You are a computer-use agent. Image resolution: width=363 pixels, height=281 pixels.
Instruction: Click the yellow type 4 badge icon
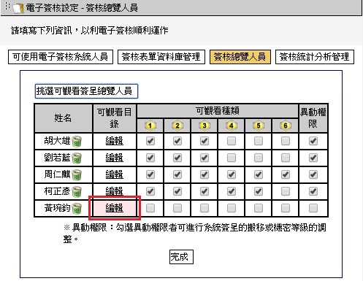[x=232, y=126]
